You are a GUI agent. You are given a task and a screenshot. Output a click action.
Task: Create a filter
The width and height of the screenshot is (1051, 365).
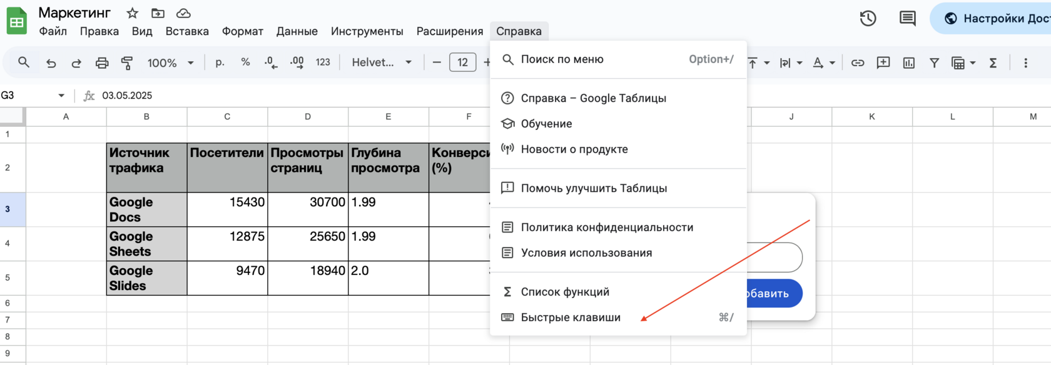[x=934, y=62]
